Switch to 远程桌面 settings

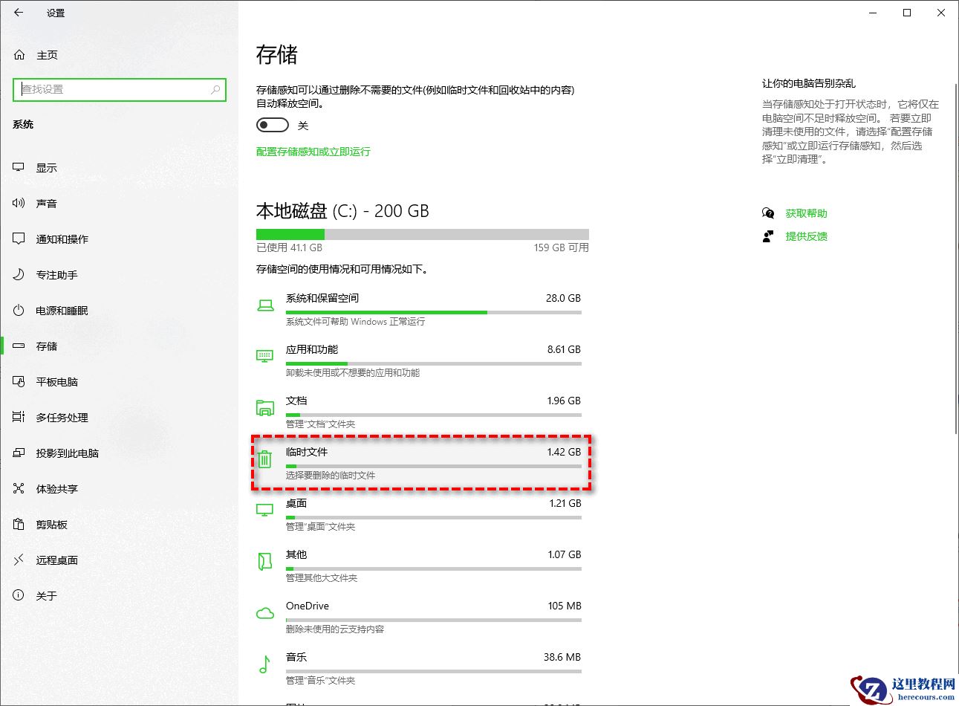(18, 560)
